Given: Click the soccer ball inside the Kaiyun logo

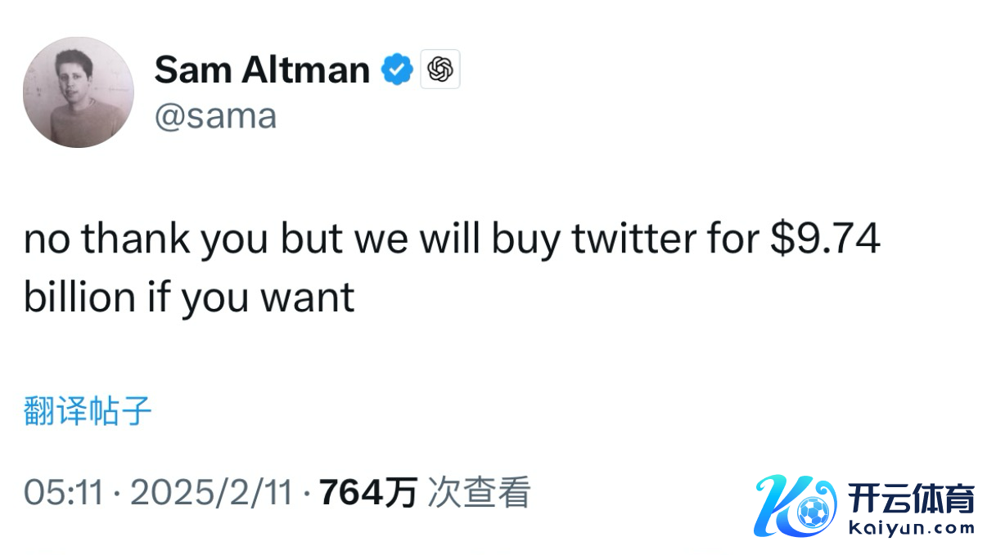Looking at the screenshot, I should (813, 513).
